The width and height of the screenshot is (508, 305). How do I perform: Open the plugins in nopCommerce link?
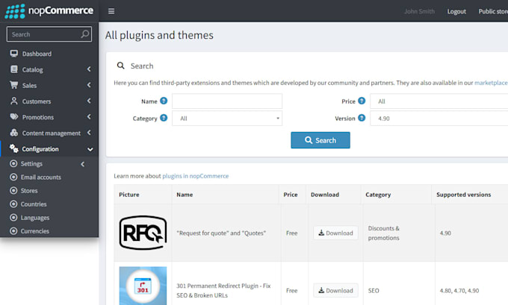click(x=196, y=176)
